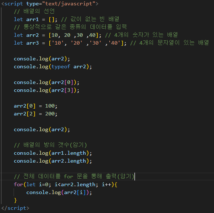Click the opening script tag
214x213 pixels.
pos(50,4)
